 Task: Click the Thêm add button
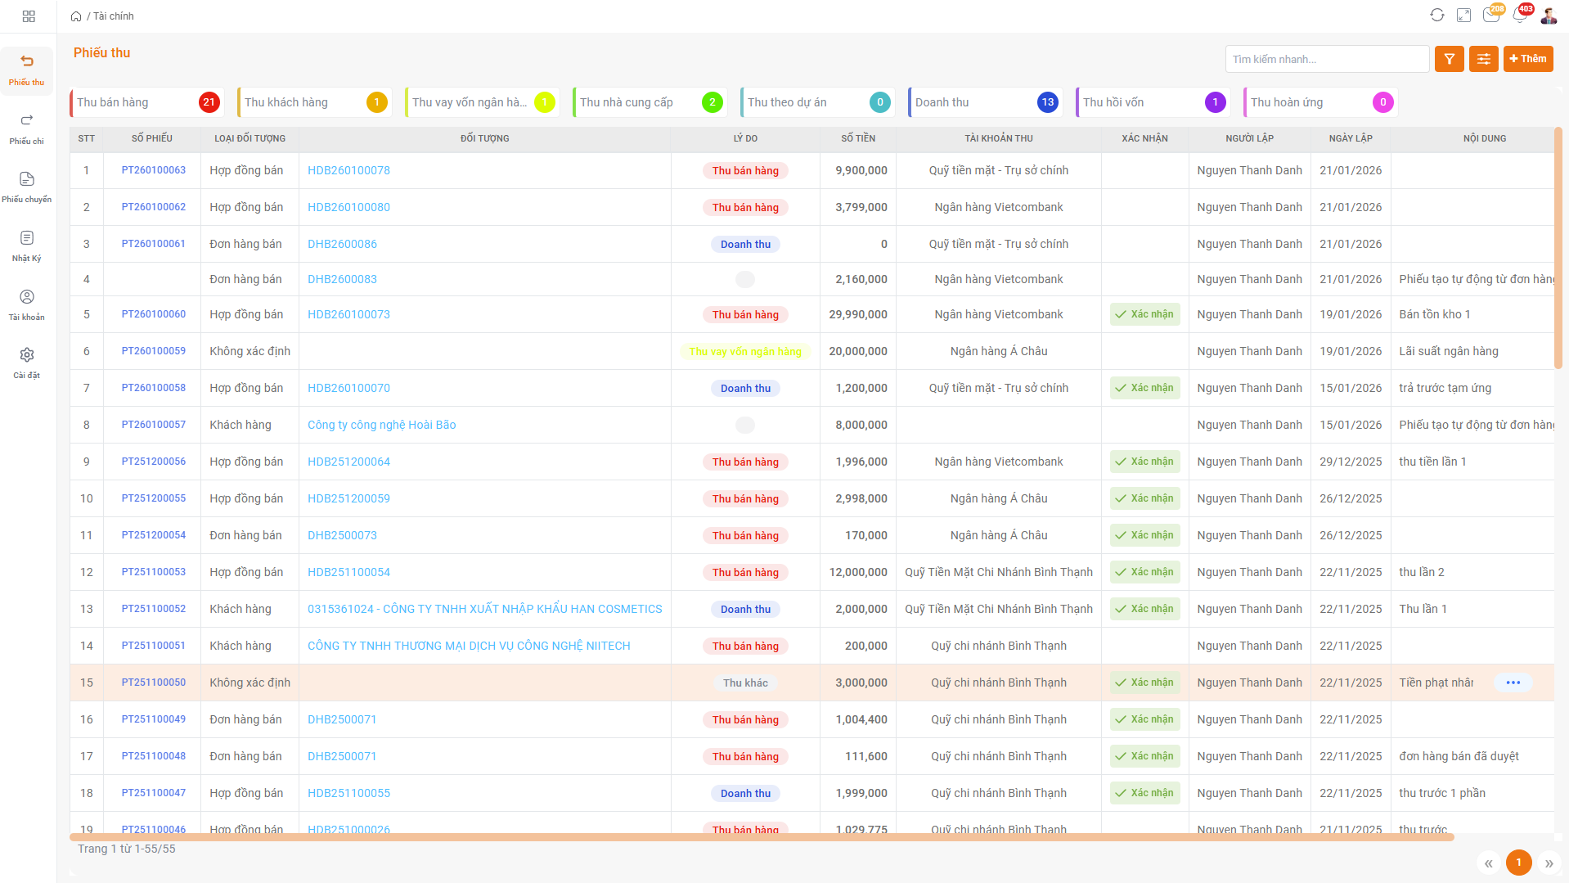1527,59
